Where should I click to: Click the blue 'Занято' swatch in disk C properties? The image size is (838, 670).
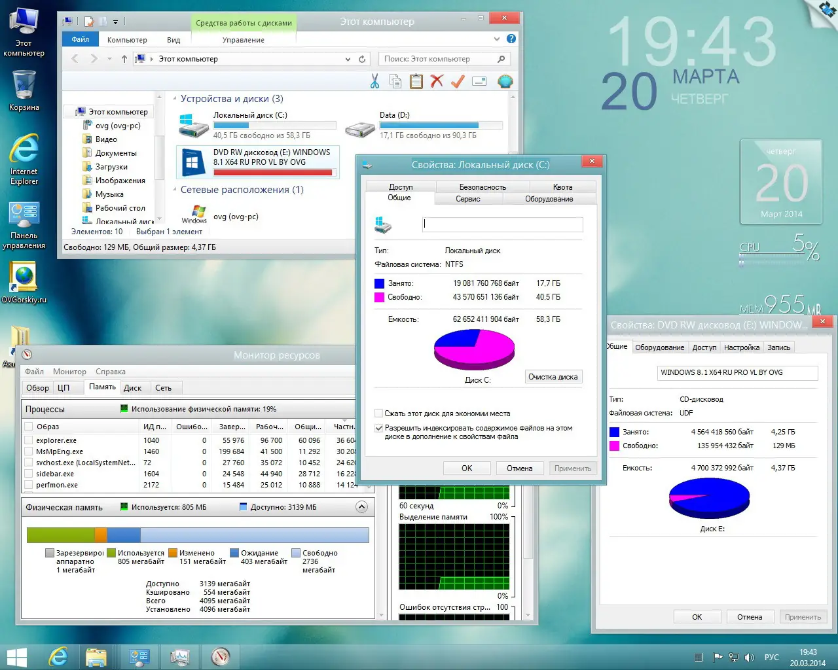(379, 283)
